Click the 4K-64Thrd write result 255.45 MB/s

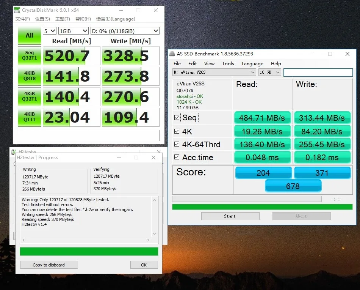322,144
